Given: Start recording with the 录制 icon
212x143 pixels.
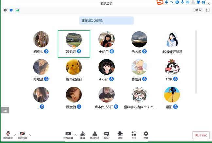Looking at the screenshot, I should click(x=120, y=135).
